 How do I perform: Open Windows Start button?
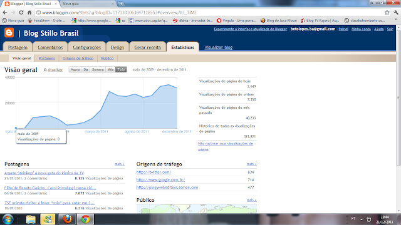[8, 219]
